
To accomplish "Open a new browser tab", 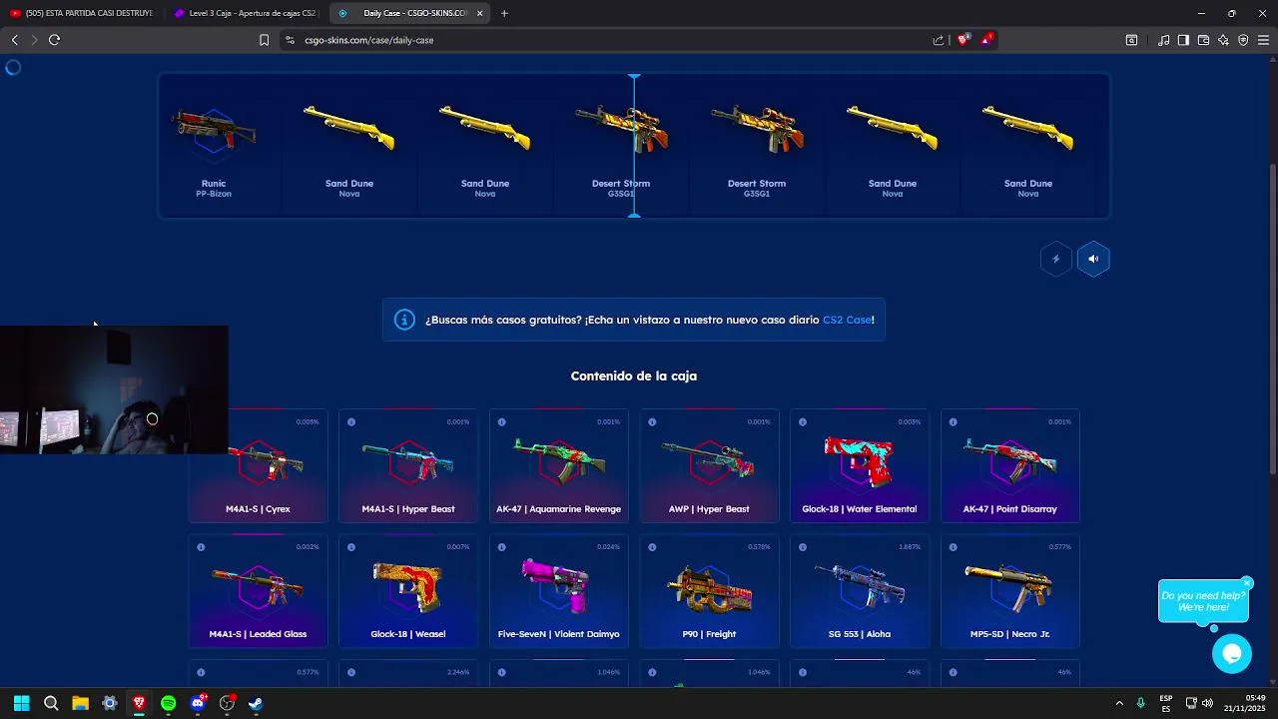I will tap(504, 13).
